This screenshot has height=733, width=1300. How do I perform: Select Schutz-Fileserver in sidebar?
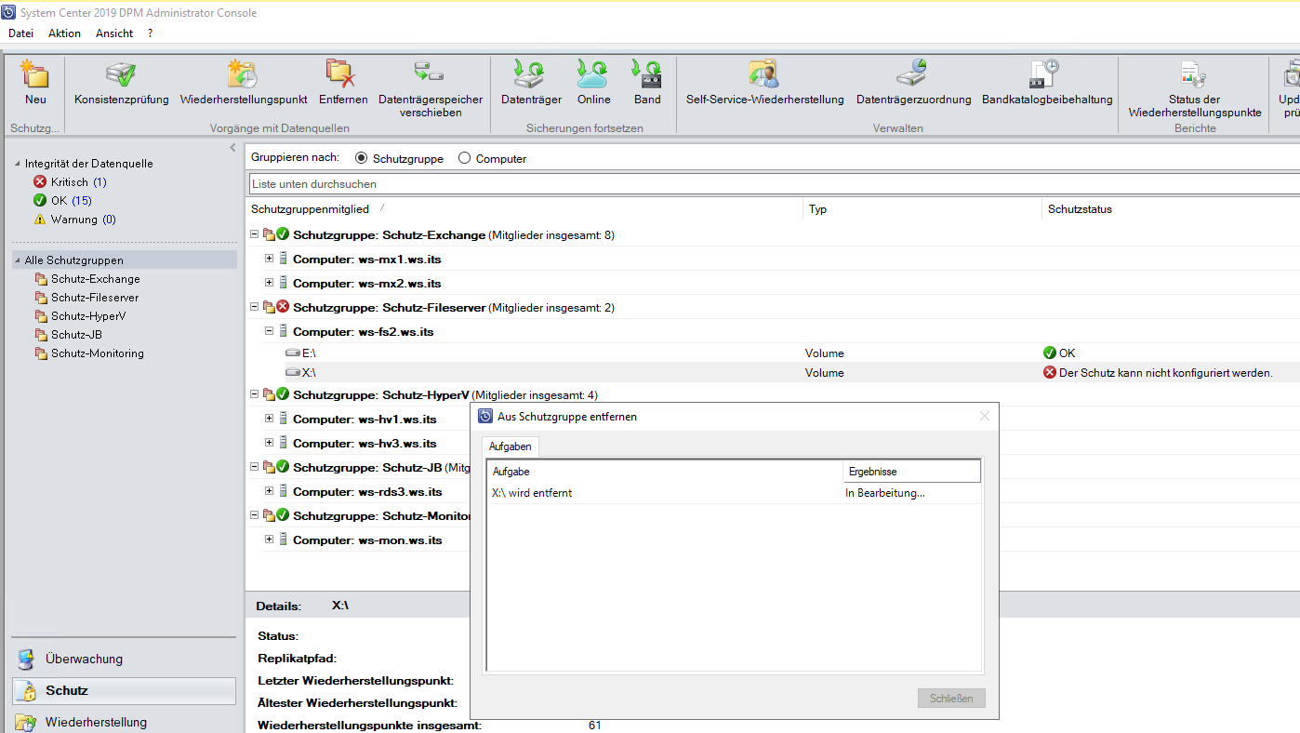click(95, 298)
